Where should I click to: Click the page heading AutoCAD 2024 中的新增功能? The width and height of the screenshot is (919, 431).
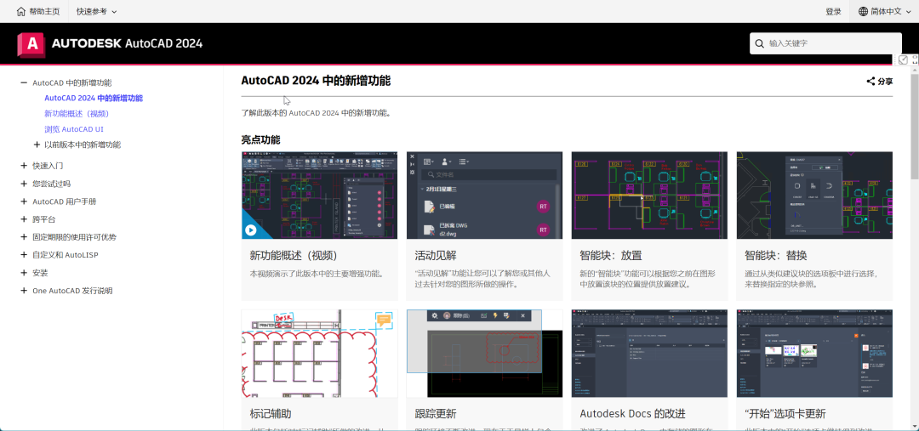point(316,81)
